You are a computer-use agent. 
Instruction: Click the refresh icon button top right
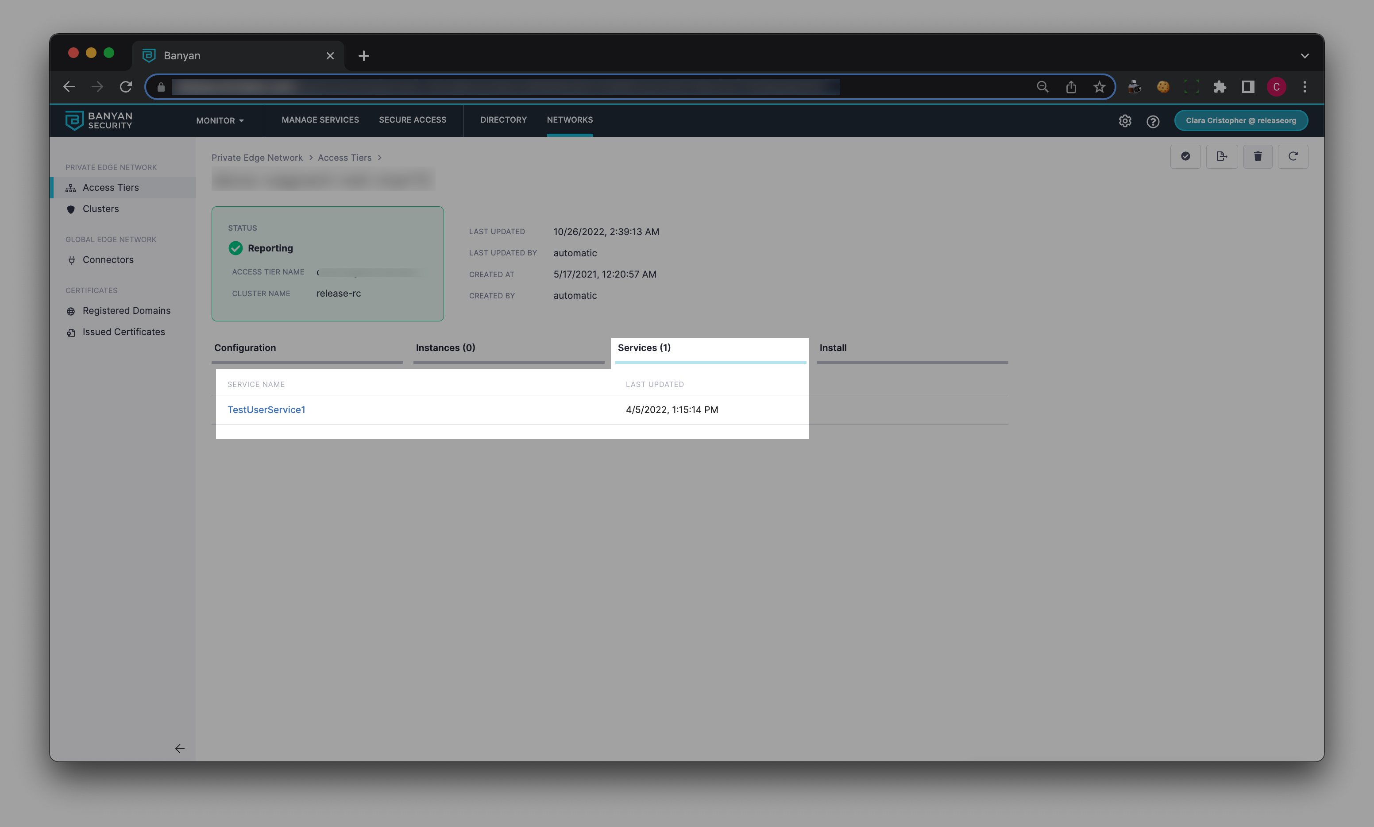click(1293, 157)
